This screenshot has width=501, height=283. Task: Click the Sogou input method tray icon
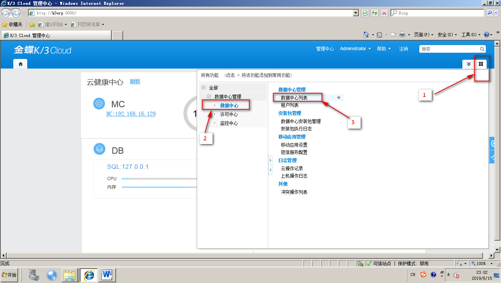[x=423, y=275]
